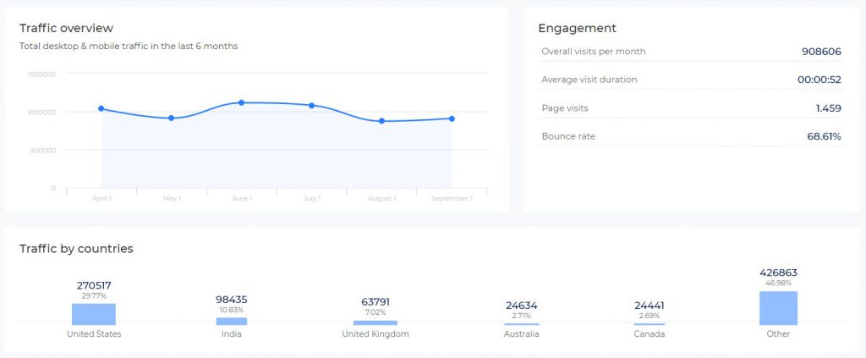Click the Canada country label
866x358 pixels.
click(649, 334)
